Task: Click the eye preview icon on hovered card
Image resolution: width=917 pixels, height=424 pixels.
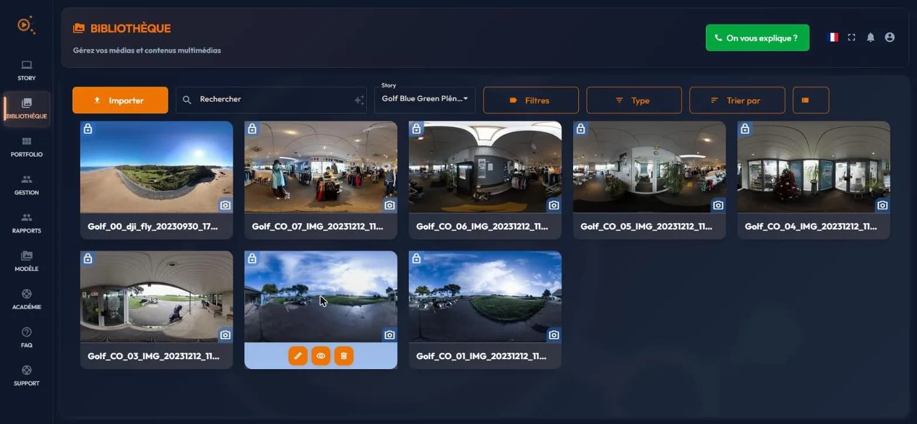Action: [320, 356]
